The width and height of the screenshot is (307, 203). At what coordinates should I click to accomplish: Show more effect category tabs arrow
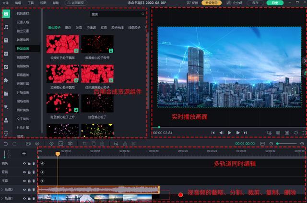145,28
